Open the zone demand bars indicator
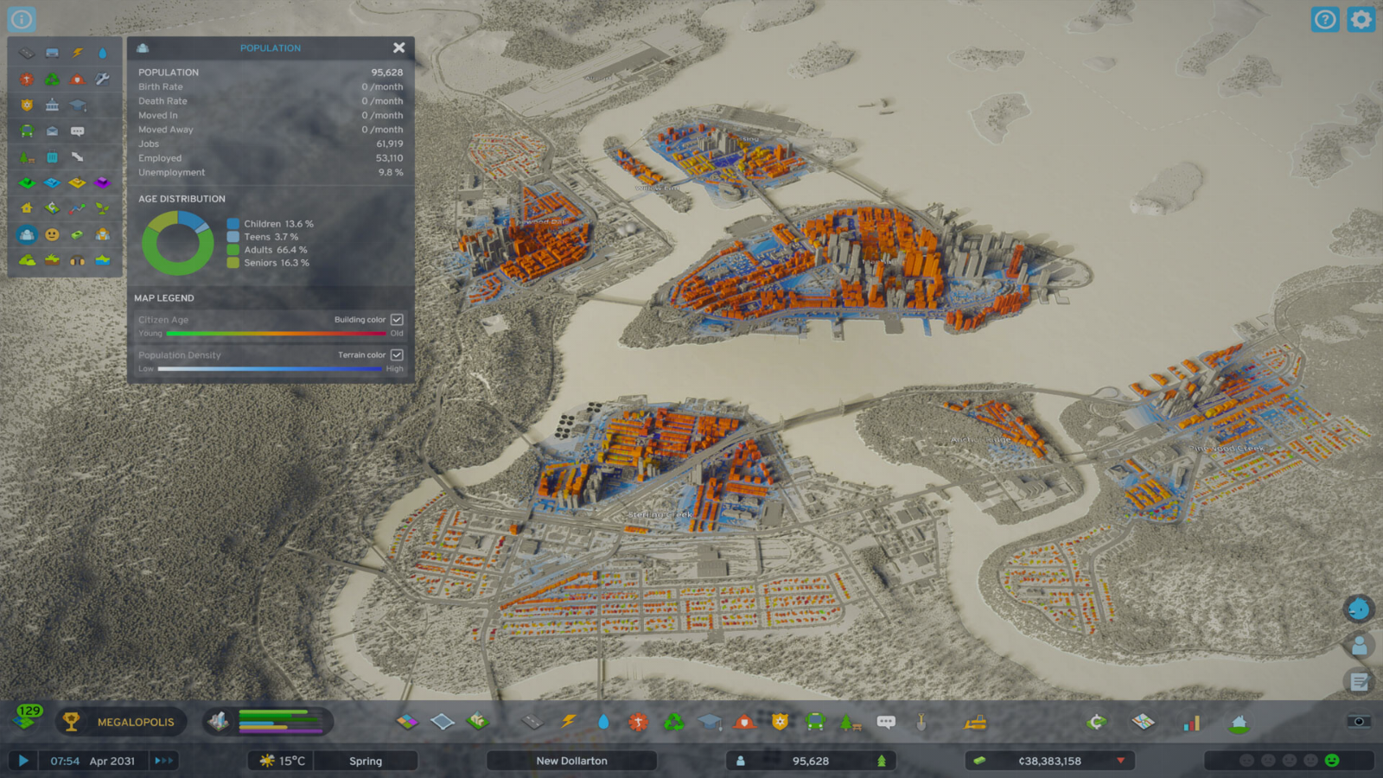Viewport: 1383px width, 778px height. [269, 722]
